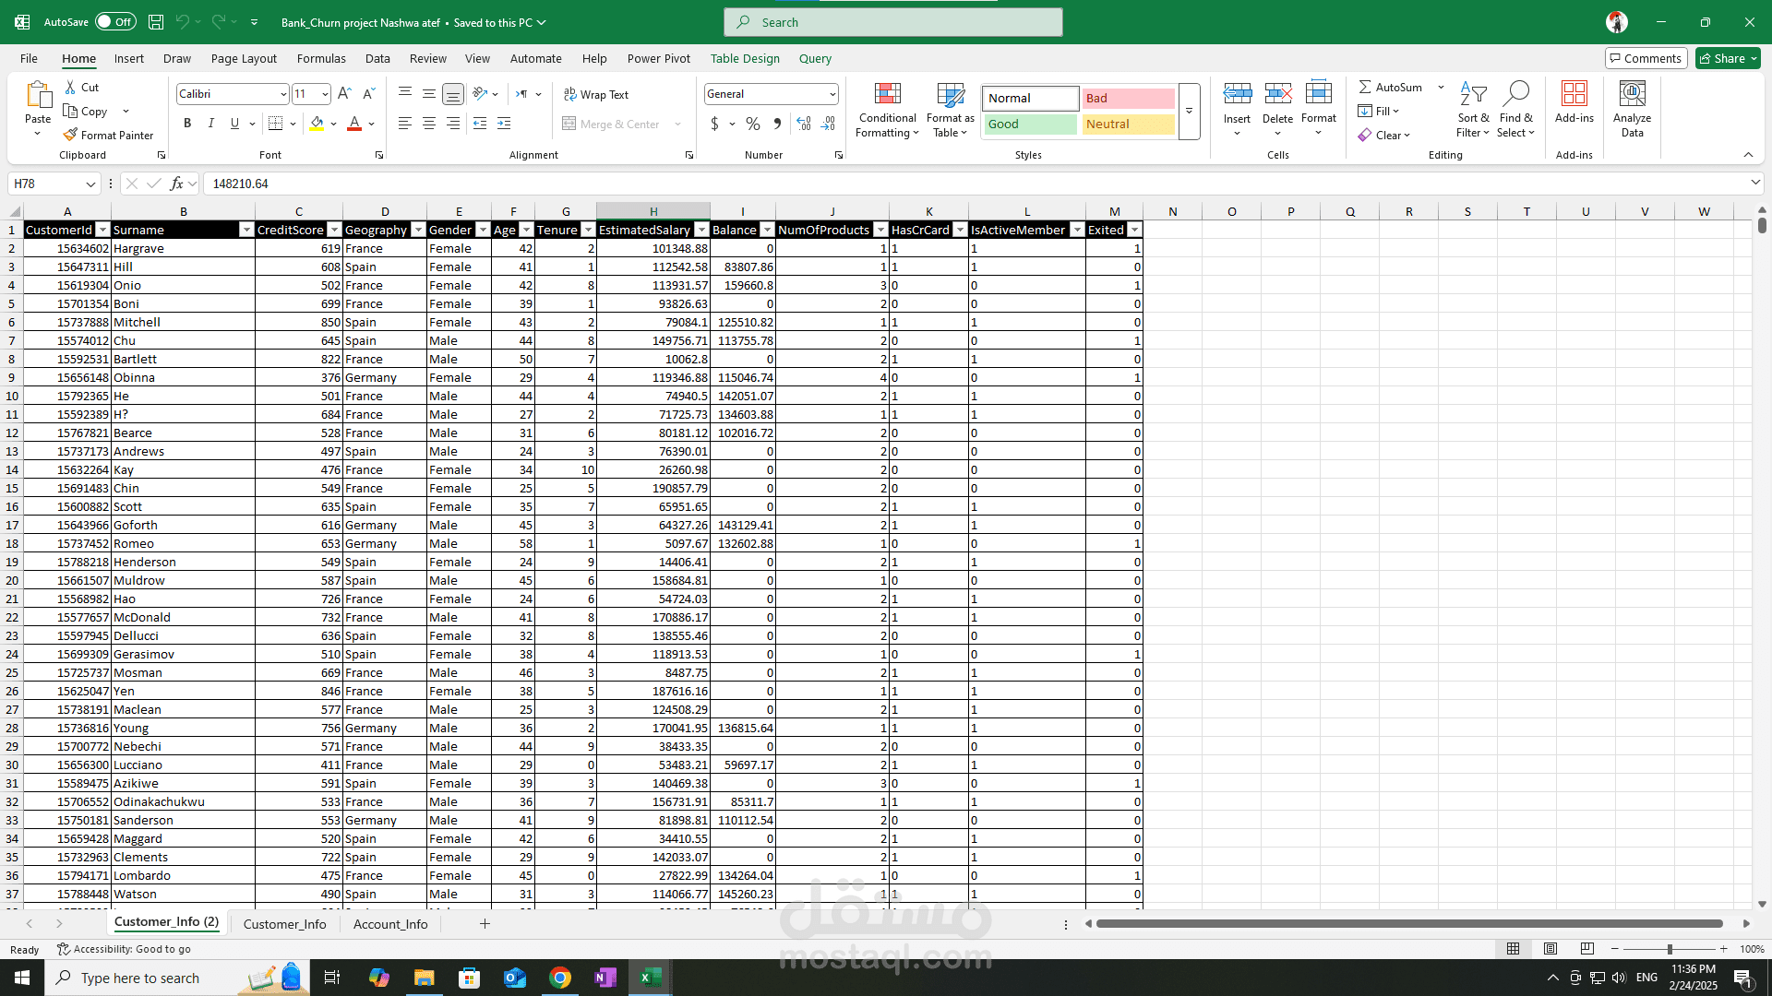Open File Explorer from the taskbar
The height and width of the screenshot is (996, 1772).
coord(424,978)
